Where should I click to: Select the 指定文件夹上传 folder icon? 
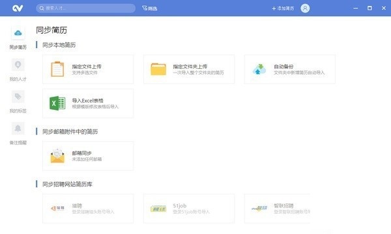pos(158,69)
